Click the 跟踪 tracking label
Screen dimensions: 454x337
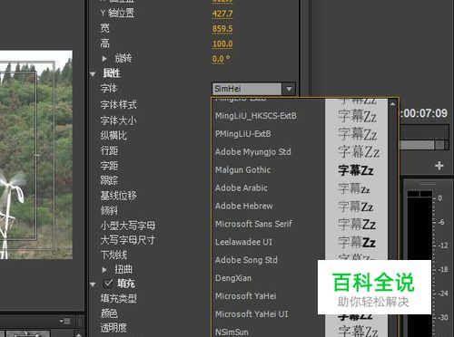pyautogui.click(x=109, y=180)
